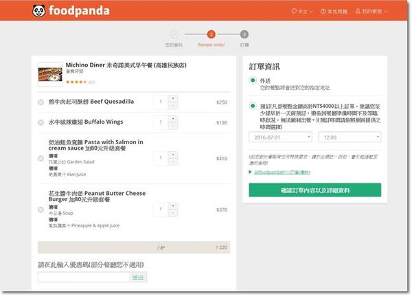This screenshot has width=412, height=296.
Task: Click the Michino Diner restaurant thumbnail
Action: tap(50, 73)
